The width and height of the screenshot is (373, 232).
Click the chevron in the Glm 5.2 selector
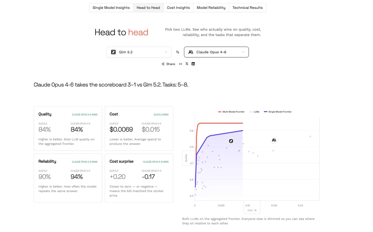coord(166,52)
